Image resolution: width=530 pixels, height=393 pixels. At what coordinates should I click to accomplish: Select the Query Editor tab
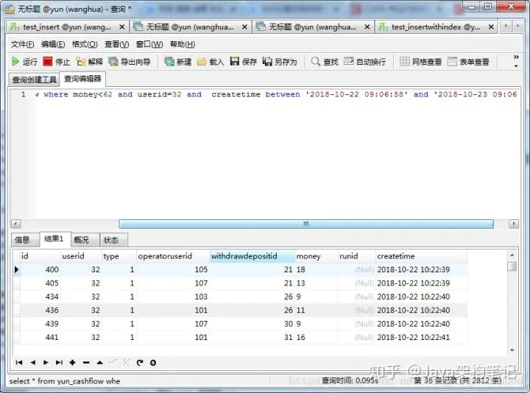tap(82, 79)
